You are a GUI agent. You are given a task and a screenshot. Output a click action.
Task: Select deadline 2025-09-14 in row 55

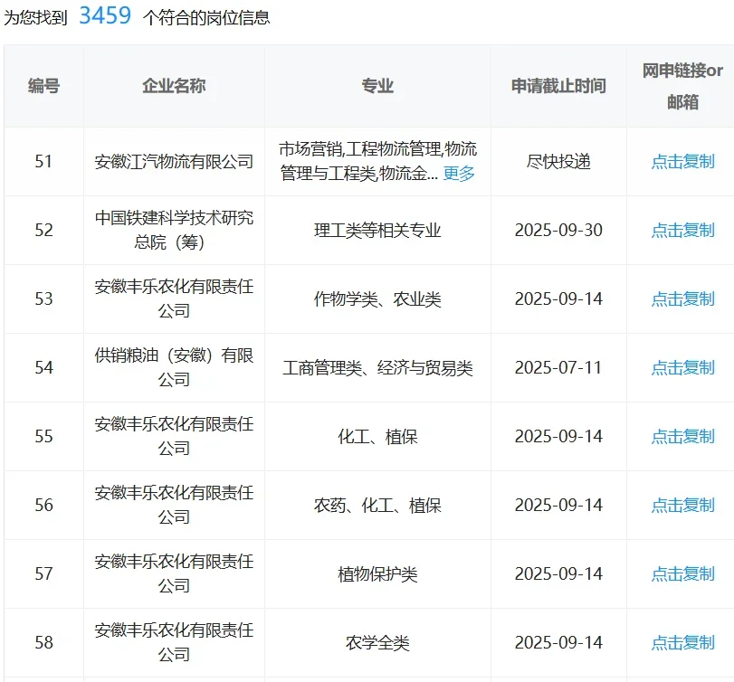558,436
